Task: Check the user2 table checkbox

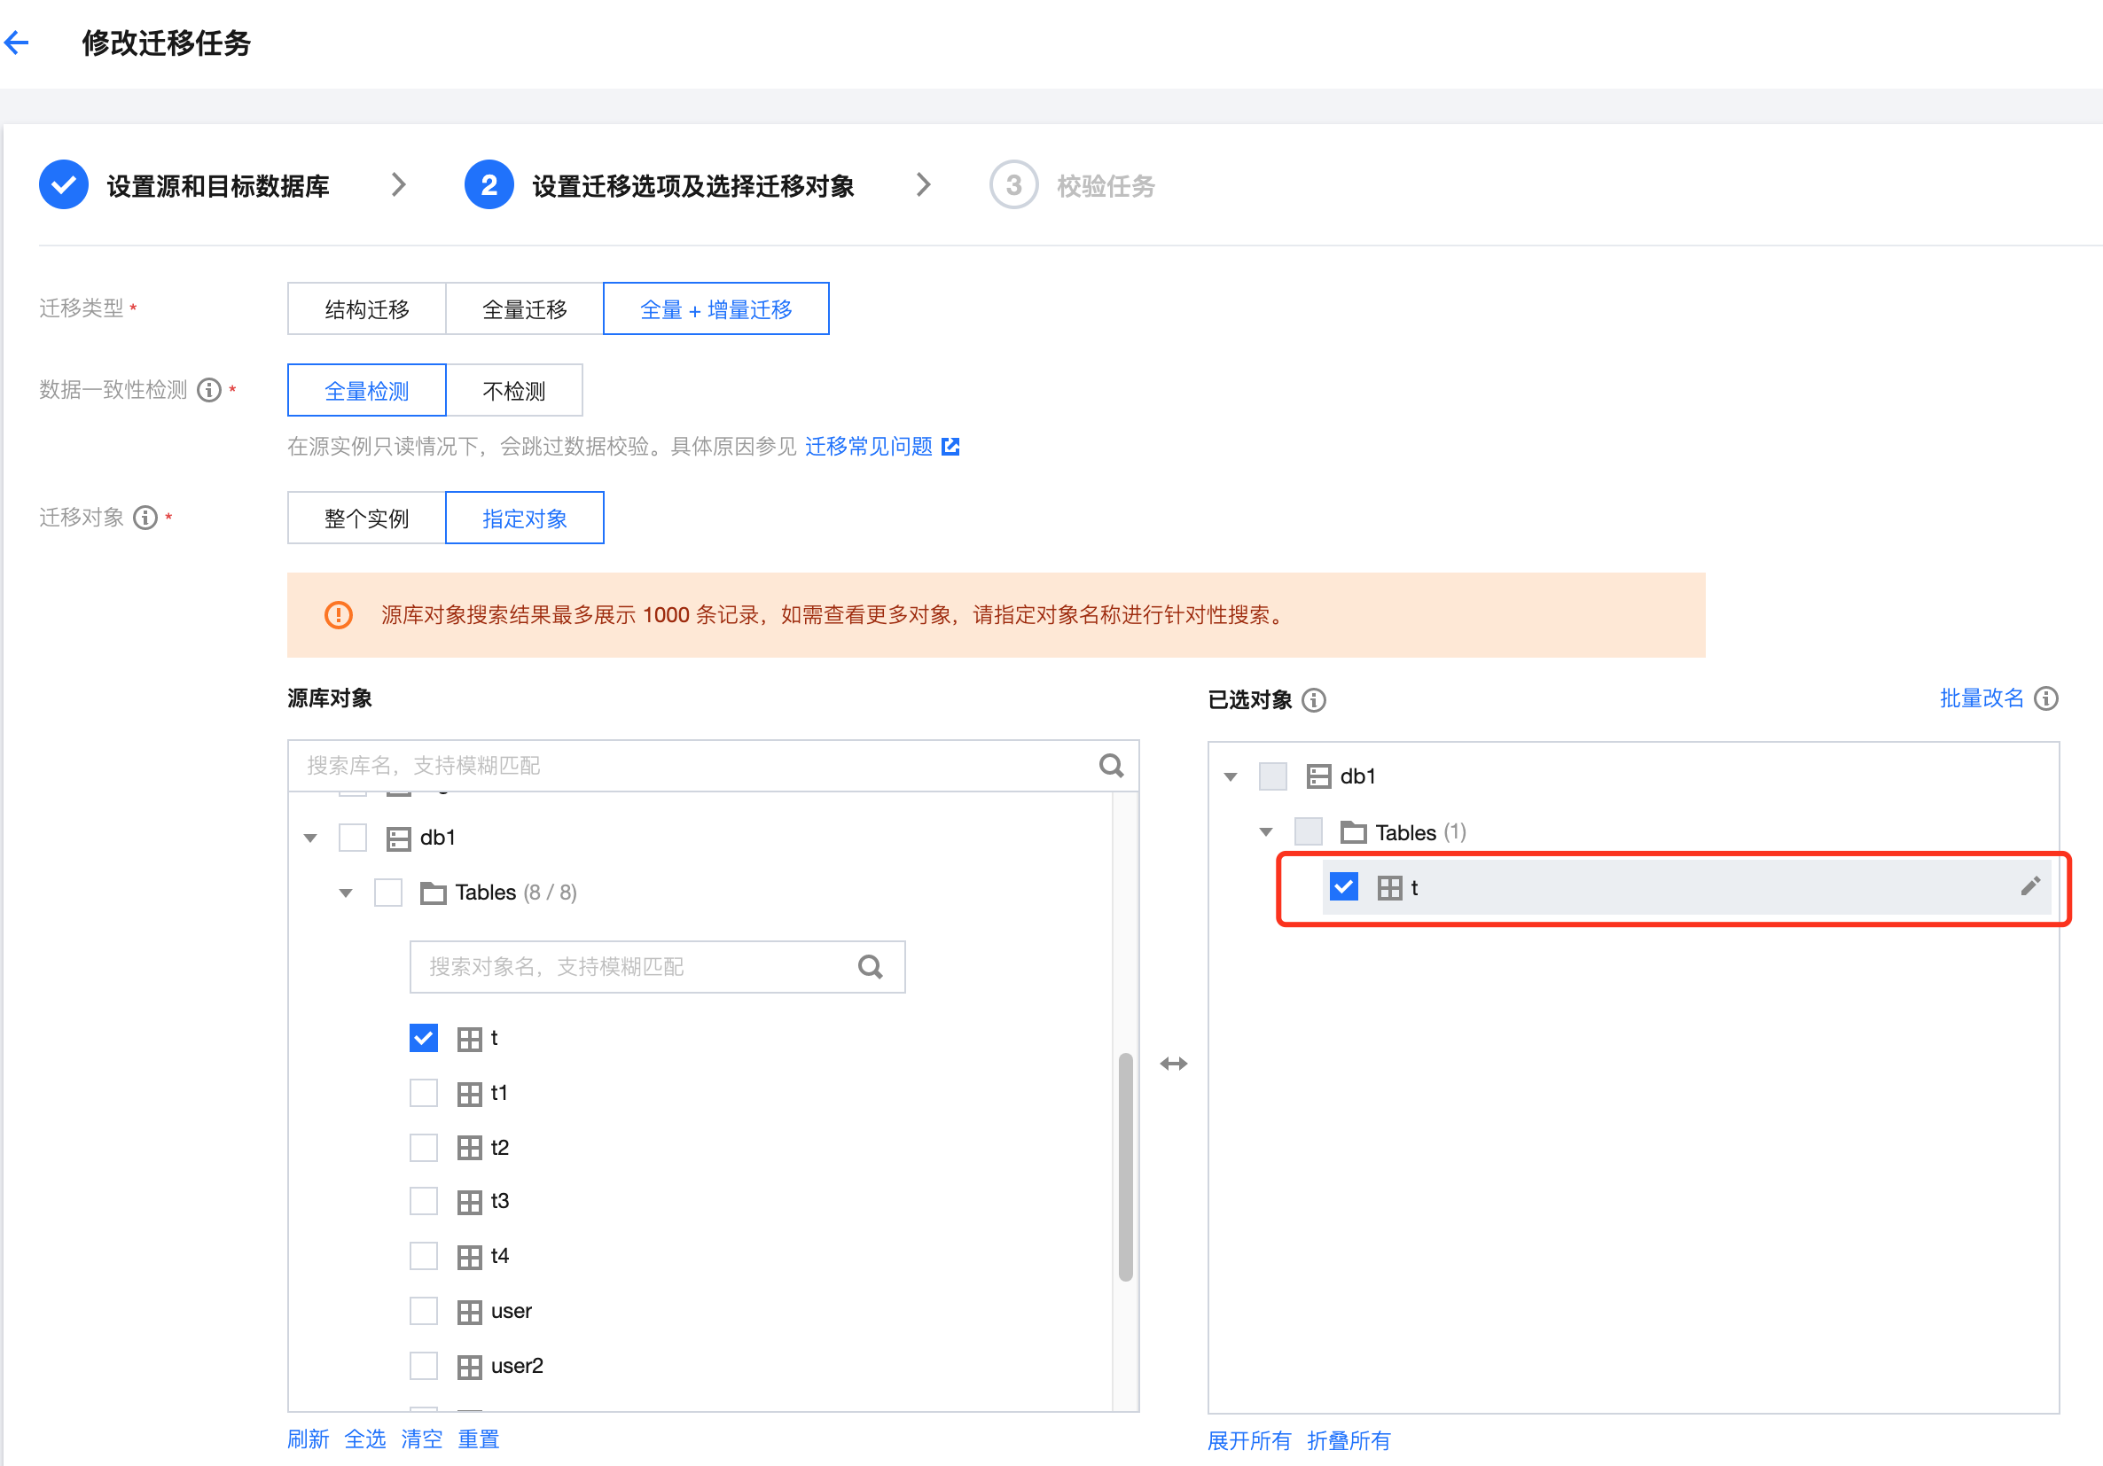Action: click(423, 1365)
